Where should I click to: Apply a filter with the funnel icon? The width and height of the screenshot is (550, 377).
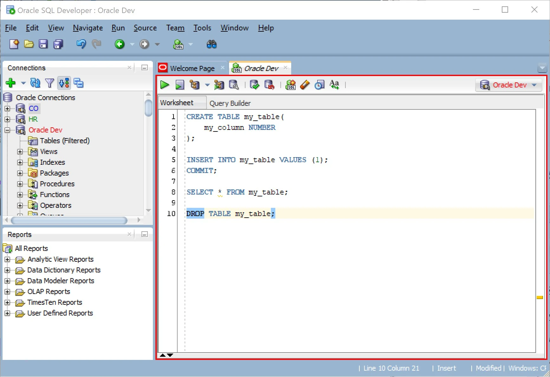pyautogui.click(x=49, y=83)
